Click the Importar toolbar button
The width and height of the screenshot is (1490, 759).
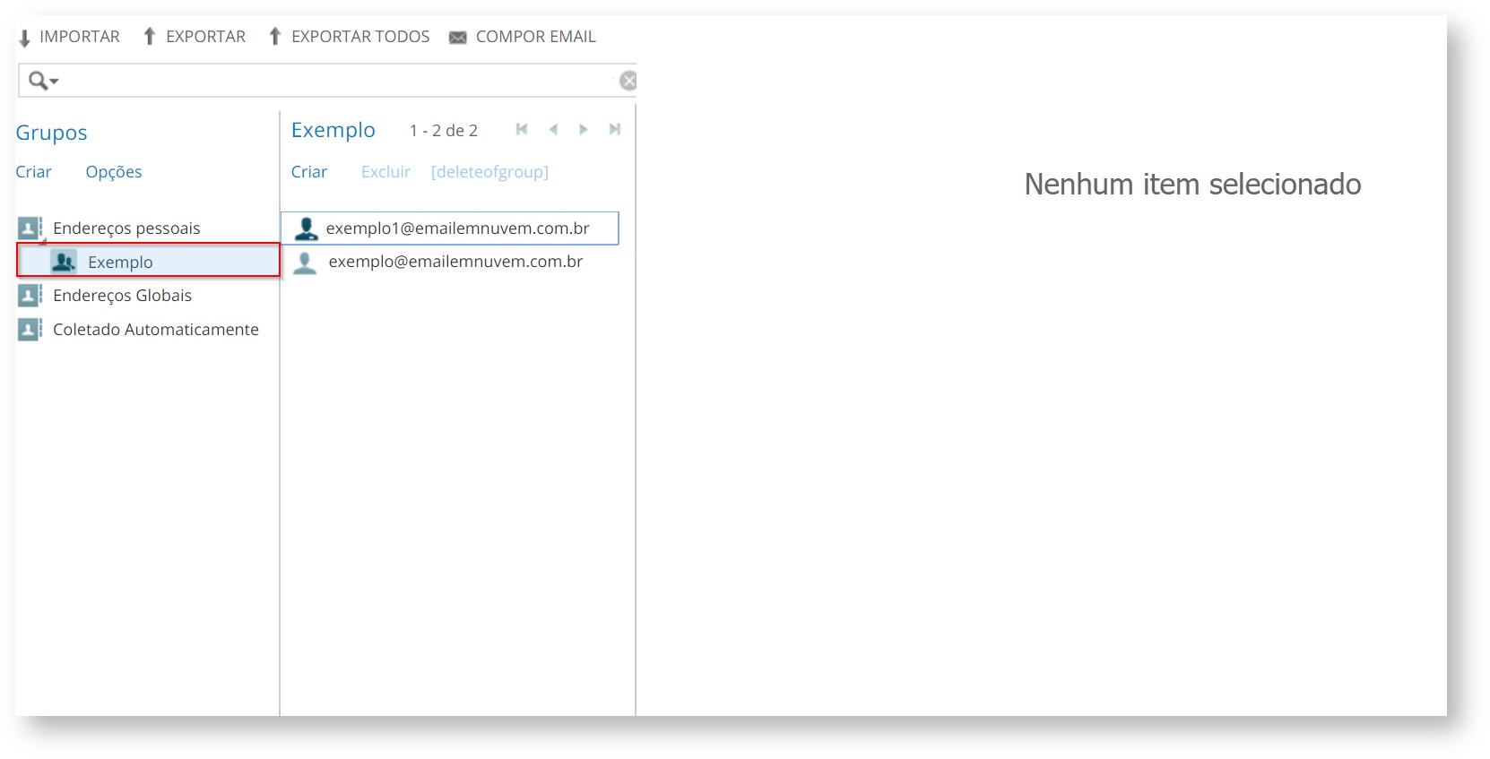click(x=69, y=37)
